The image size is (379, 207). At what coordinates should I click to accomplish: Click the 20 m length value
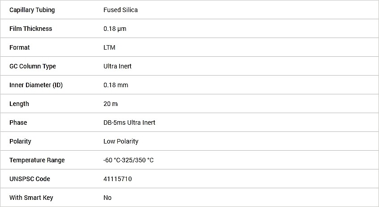[x=111, y=104]
